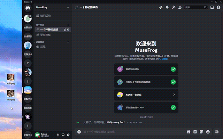The height and width of the screenshot is (139, 223).
Task: Open the 用图标个性化您的服务器 card
Action: [146, 82]
